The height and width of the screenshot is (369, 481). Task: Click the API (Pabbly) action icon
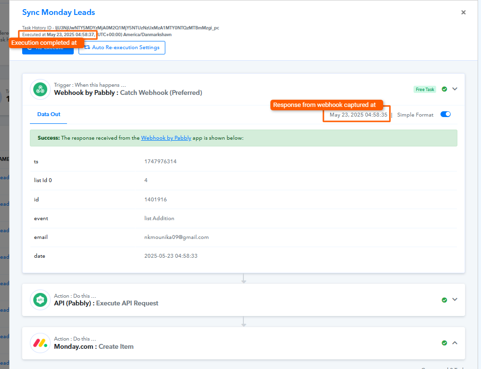[x=40, y=300]
